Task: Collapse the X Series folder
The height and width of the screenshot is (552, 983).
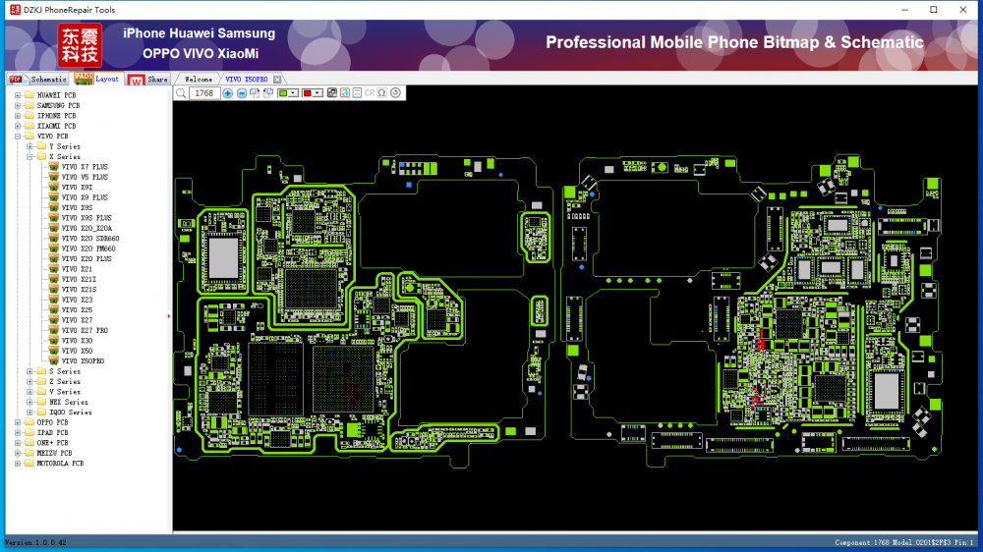Action: coord(29,156)
